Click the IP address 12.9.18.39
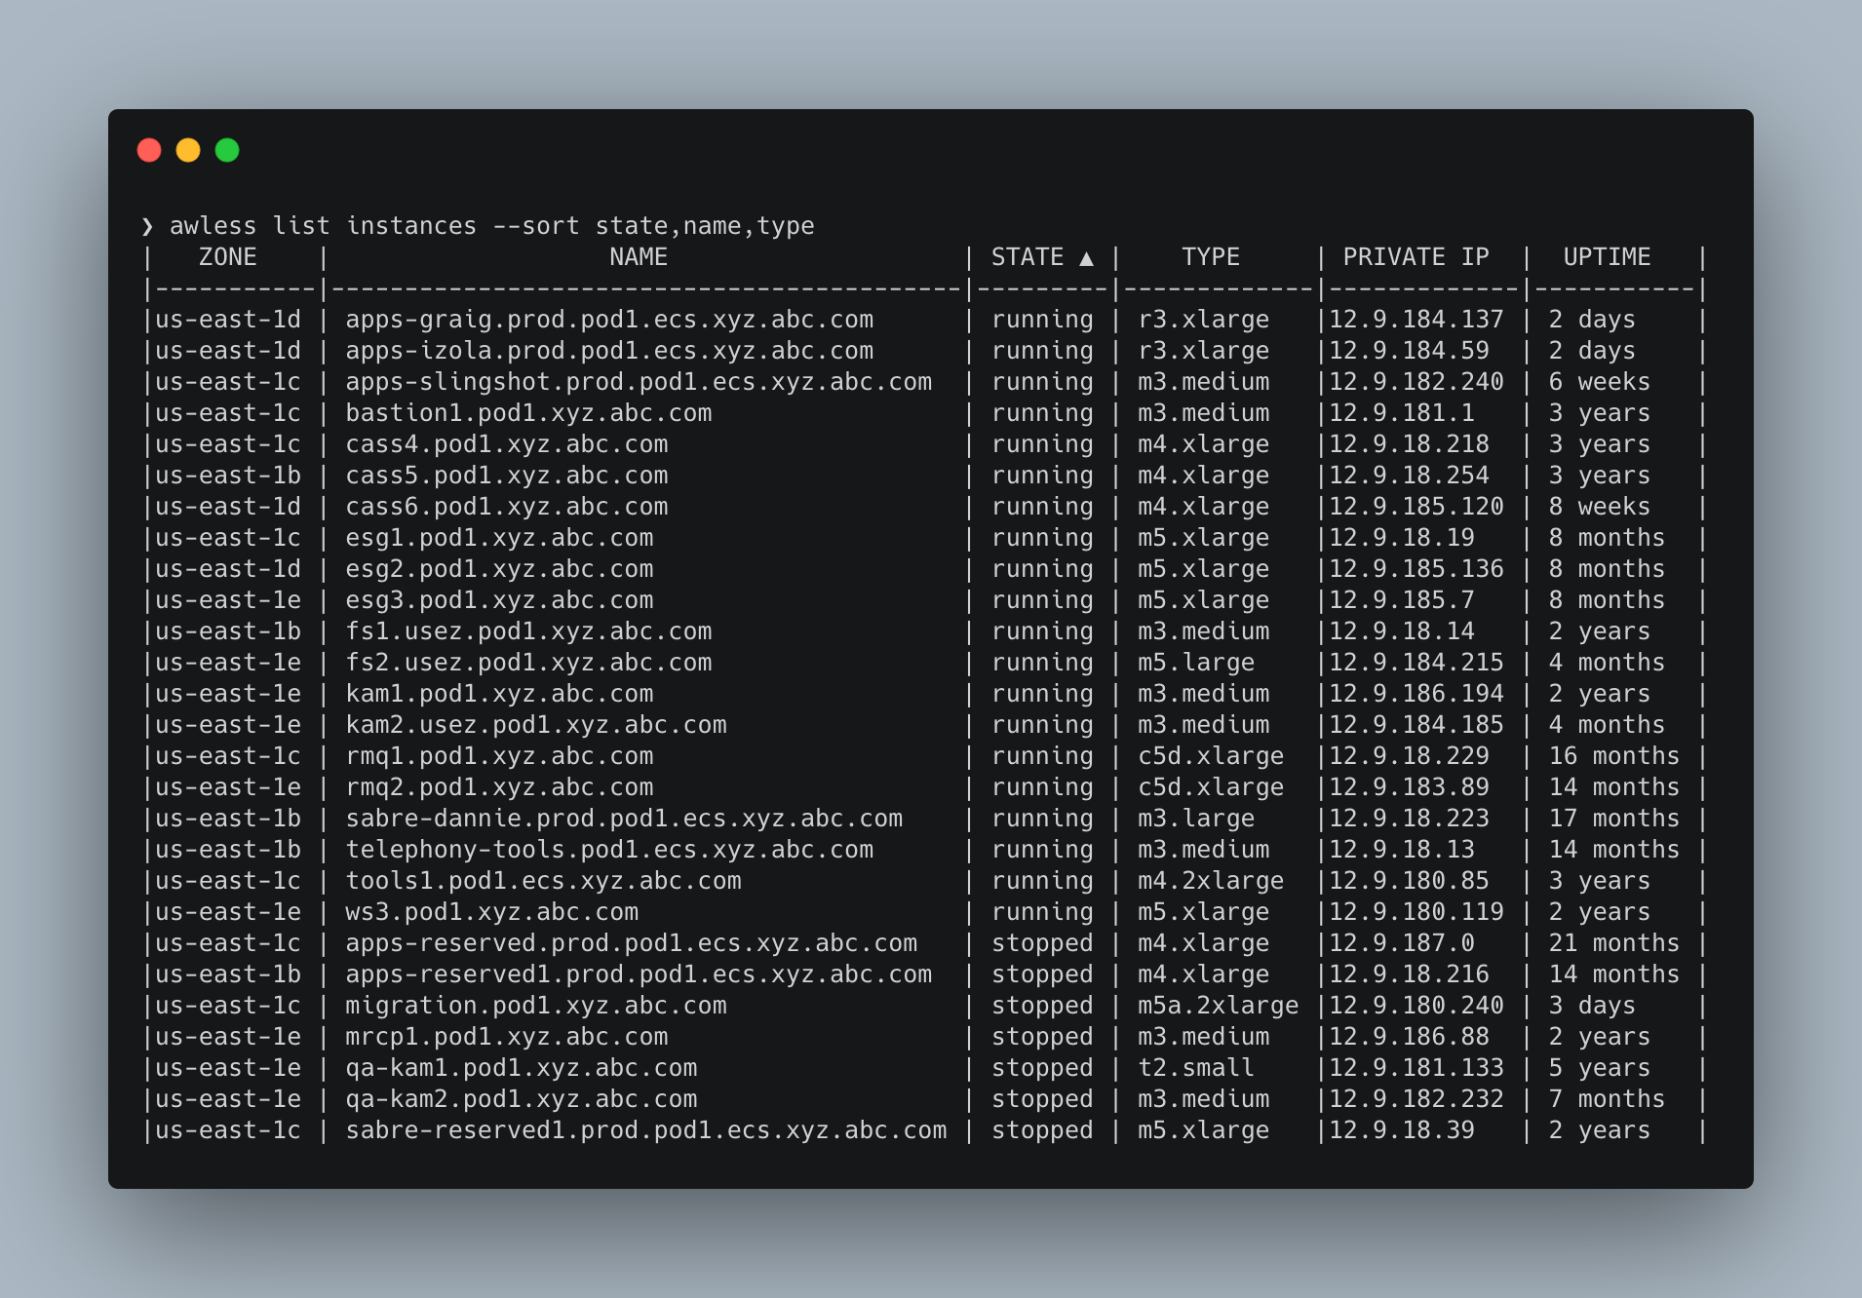 coord(1401,1130)
